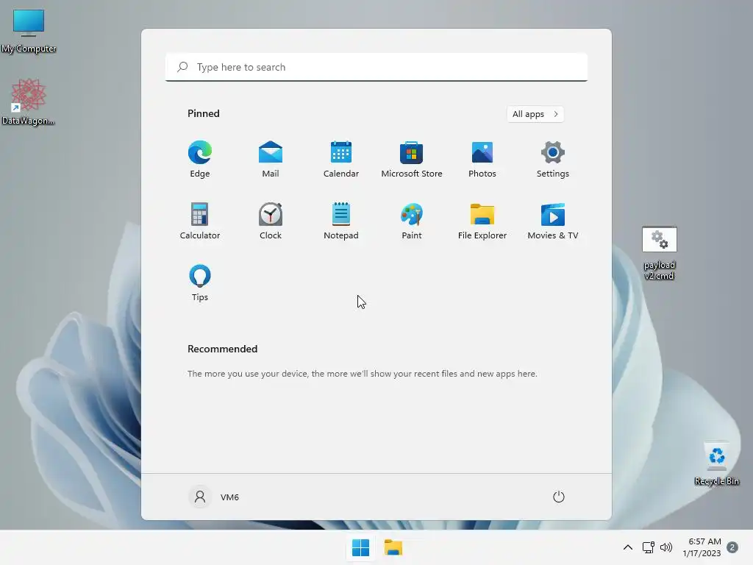Viewport: 753px width, 565px height.
Task: Open the volume control tray icon
Action: tap(666, 547)
